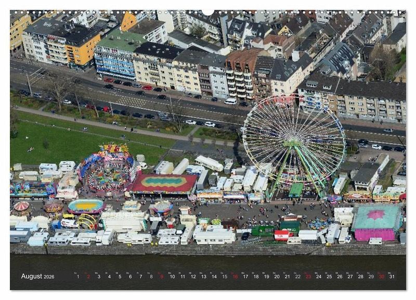Click the round carousel ride with colorful roof
The height and width of the screenshot is (300, 416).
pyautogui.click(x=108, y=172)
